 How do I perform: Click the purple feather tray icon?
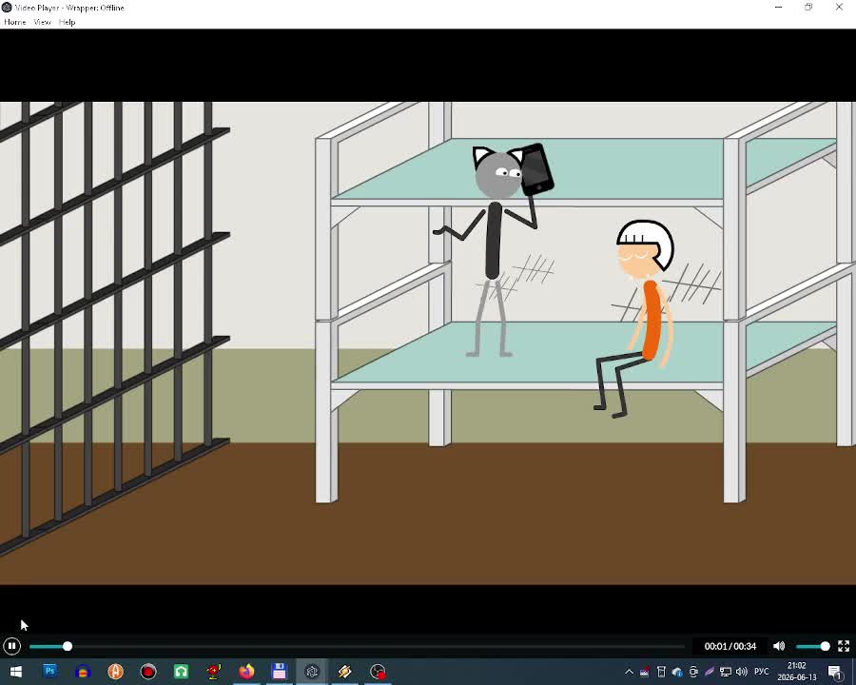pyautogui.click(x=710, y=672)
